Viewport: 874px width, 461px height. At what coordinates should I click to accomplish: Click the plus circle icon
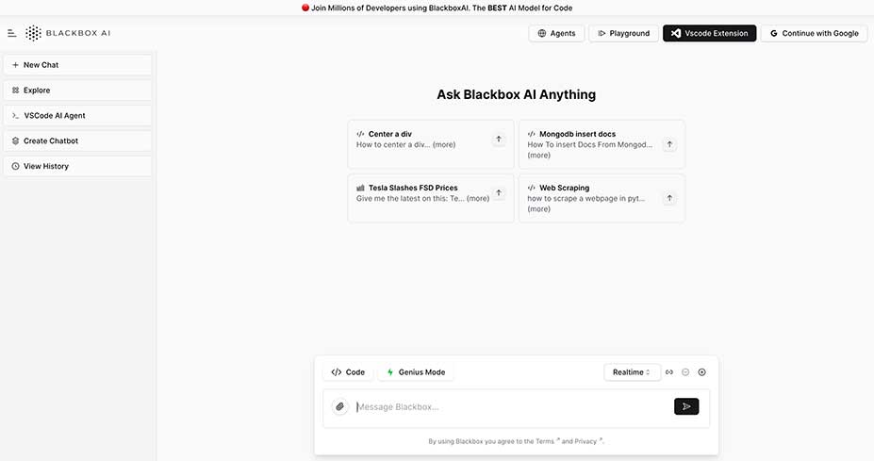pos(701,372)
